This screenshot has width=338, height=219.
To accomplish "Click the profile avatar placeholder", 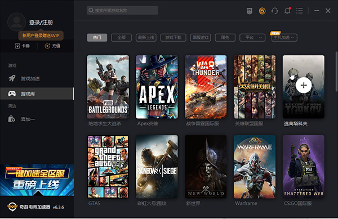I will click(x=16, y=22).
